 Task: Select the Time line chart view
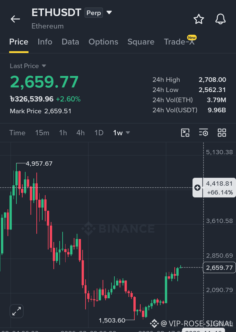[17, 133]
